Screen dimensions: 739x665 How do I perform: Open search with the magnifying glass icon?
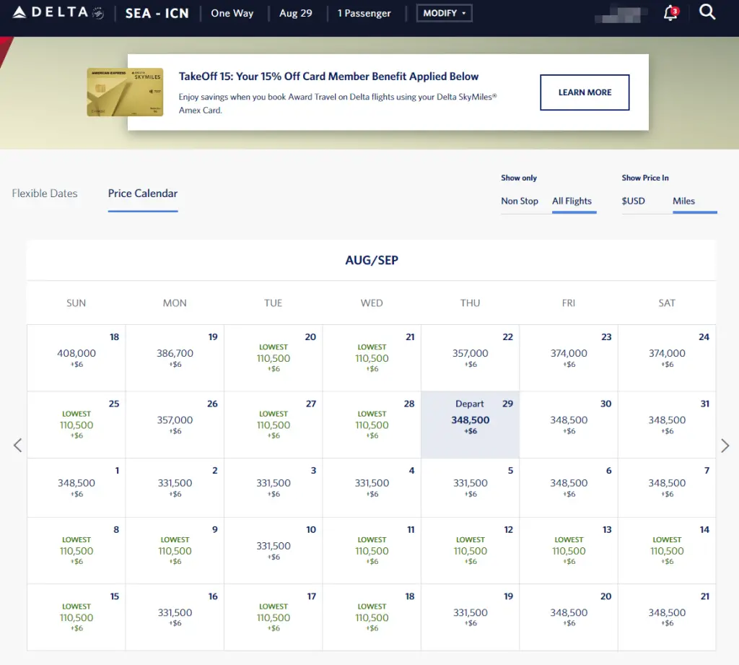[707, 12]
